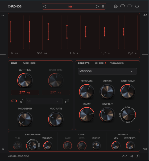Click the DAMP knob
This screenshot has height=161, width=149.
click(87, 115)
